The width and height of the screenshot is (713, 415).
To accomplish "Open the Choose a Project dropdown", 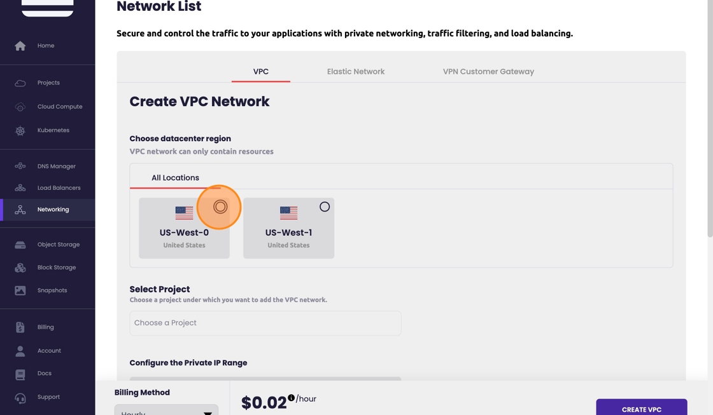I will pyautogui.click(x=265, y=323).
